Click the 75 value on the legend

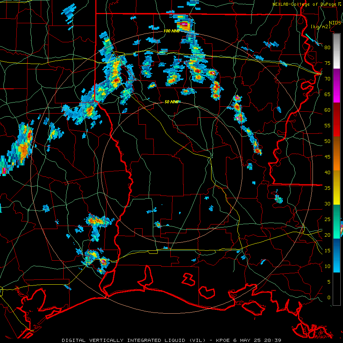(x=327, y=63)
